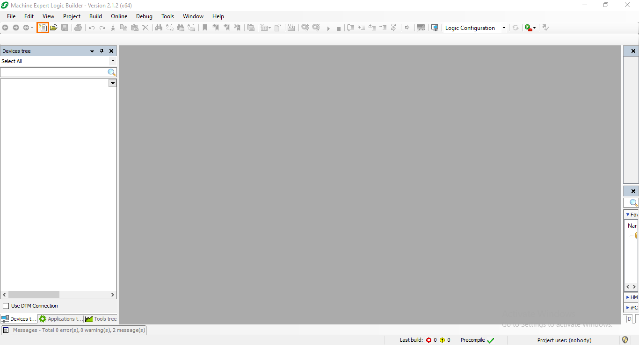Close the lower right side panel
Image resolution: width=639 pixels, height=345 pixels.
coord(633,191)
